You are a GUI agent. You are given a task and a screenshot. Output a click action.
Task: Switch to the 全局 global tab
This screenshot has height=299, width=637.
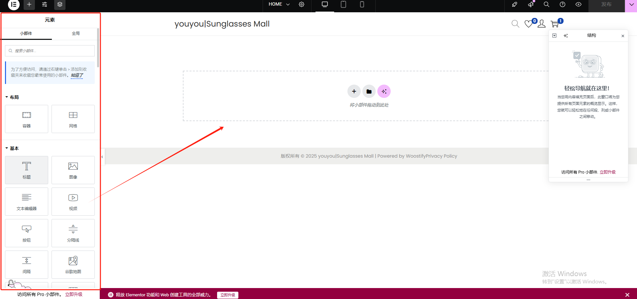[76, 34]
